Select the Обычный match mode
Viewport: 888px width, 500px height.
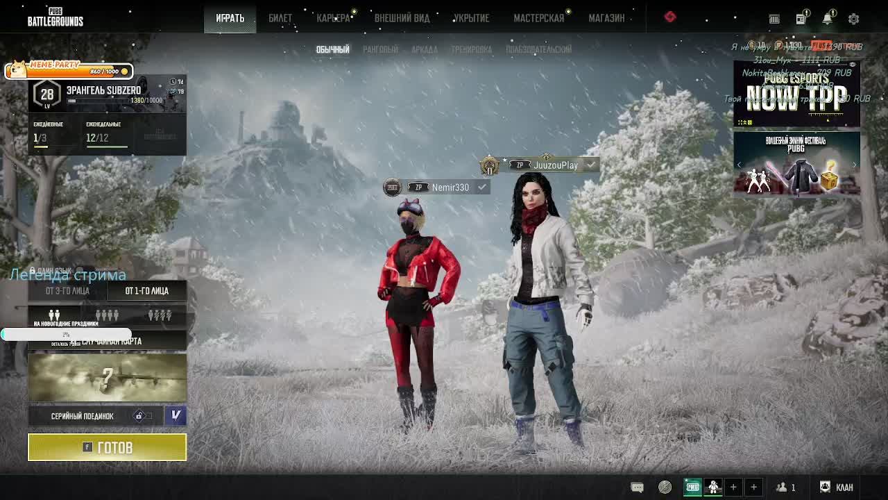[332, 49]
